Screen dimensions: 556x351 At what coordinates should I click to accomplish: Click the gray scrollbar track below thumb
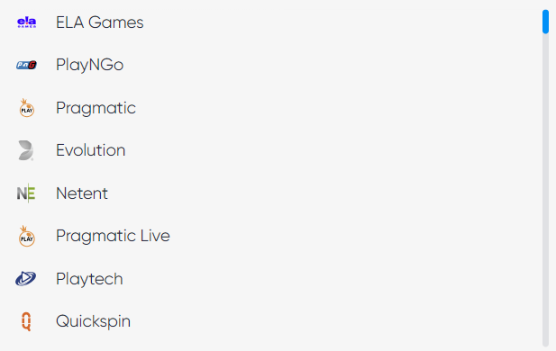pos(545,190)
